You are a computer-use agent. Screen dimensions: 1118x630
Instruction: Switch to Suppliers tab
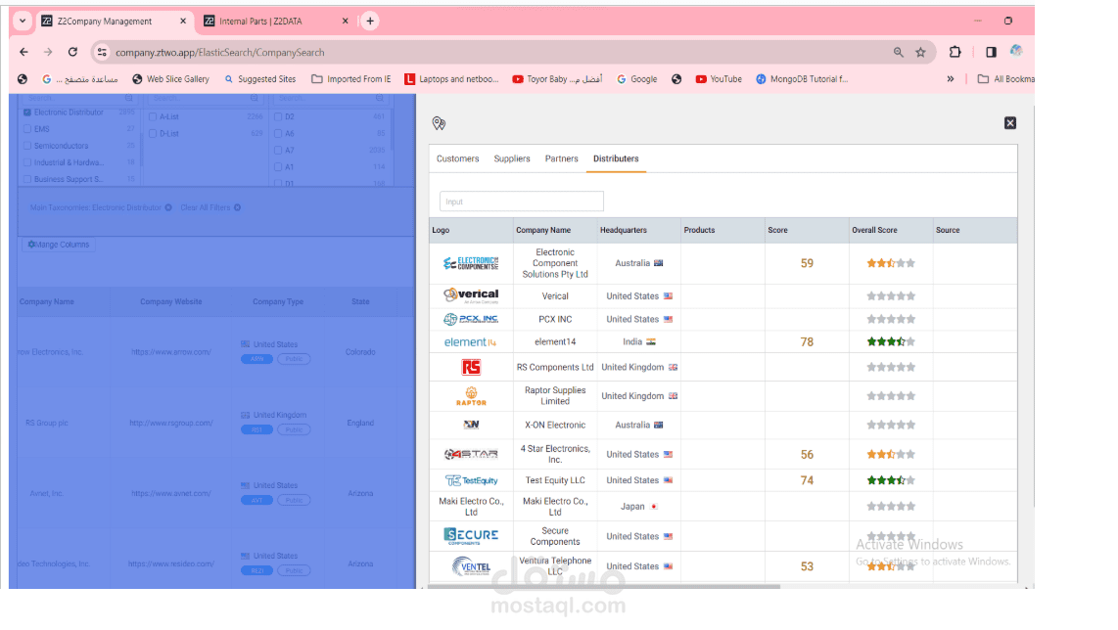(512, 158)
